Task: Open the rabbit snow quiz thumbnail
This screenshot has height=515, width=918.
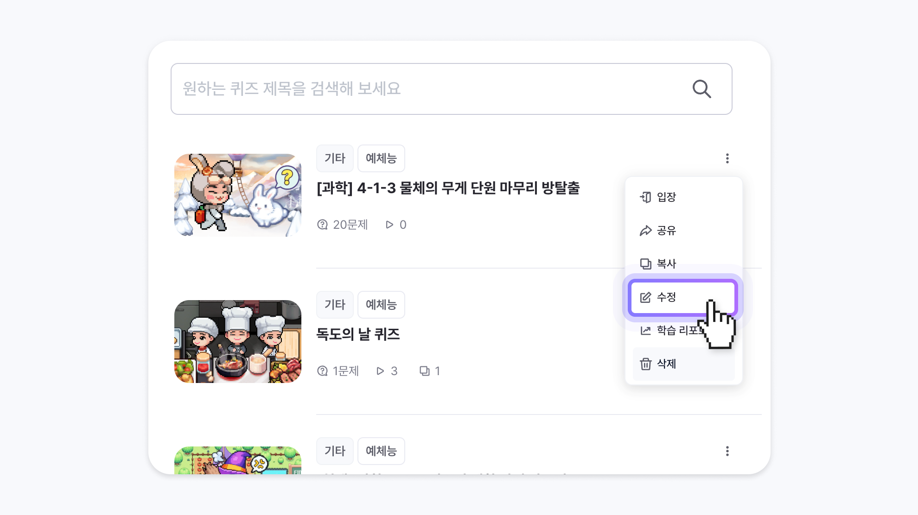Action: [x=238, y=195]
